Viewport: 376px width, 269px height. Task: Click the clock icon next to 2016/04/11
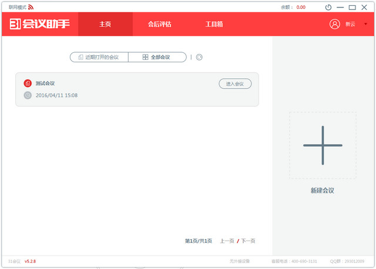point(28,95)
